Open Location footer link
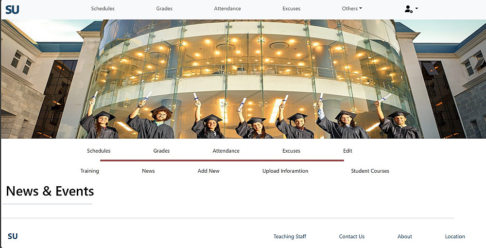The image size is (486, 248). [455, 236]
